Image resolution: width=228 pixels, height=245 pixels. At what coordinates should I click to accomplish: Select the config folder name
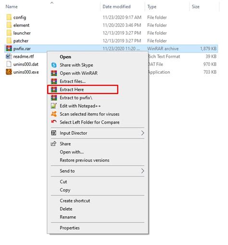click(20, 17)
